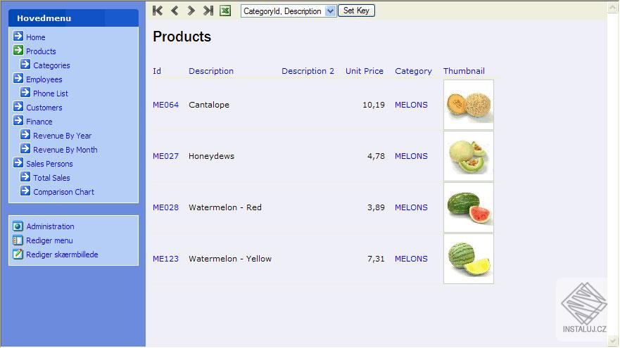Image resolution: width=620 pixels, height=348 pixels.
Task: Open the Rediger menu link
Action: pos(49,240)
